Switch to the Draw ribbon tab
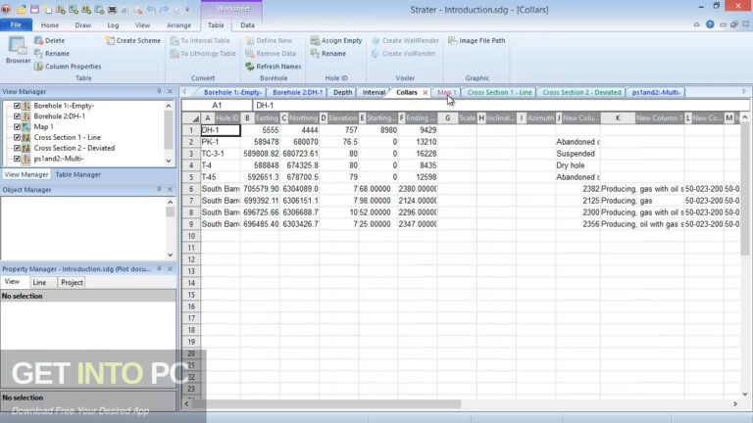Image resolution: width=753 pixels, height=423 pixels. point(83,24)
